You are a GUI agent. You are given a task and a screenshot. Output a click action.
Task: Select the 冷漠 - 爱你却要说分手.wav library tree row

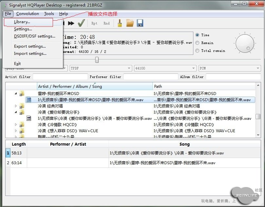point(140,118)
